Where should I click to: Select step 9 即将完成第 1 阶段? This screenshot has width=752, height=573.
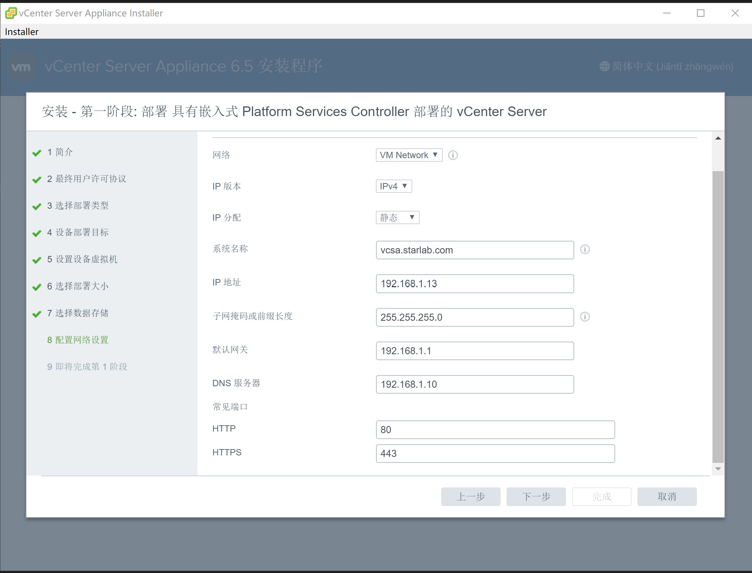coord(87,366)
